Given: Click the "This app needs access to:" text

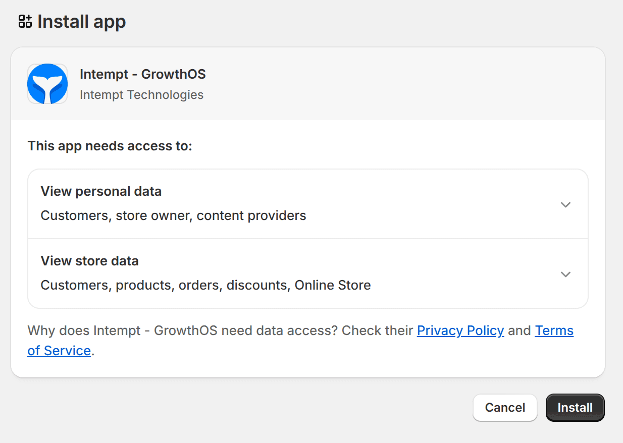Looking at the screenshot, I should coord(110,146).
